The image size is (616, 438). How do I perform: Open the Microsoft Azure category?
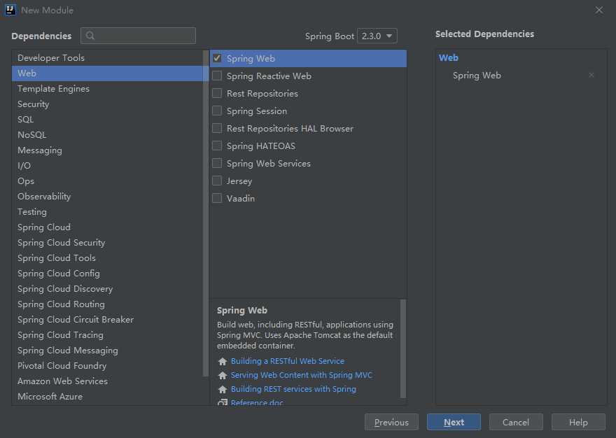pyautogui.click(x=107, y=396)
